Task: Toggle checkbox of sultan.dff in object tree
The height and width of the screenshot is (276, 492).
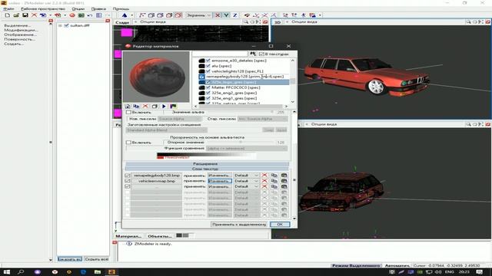Action: 66,25
